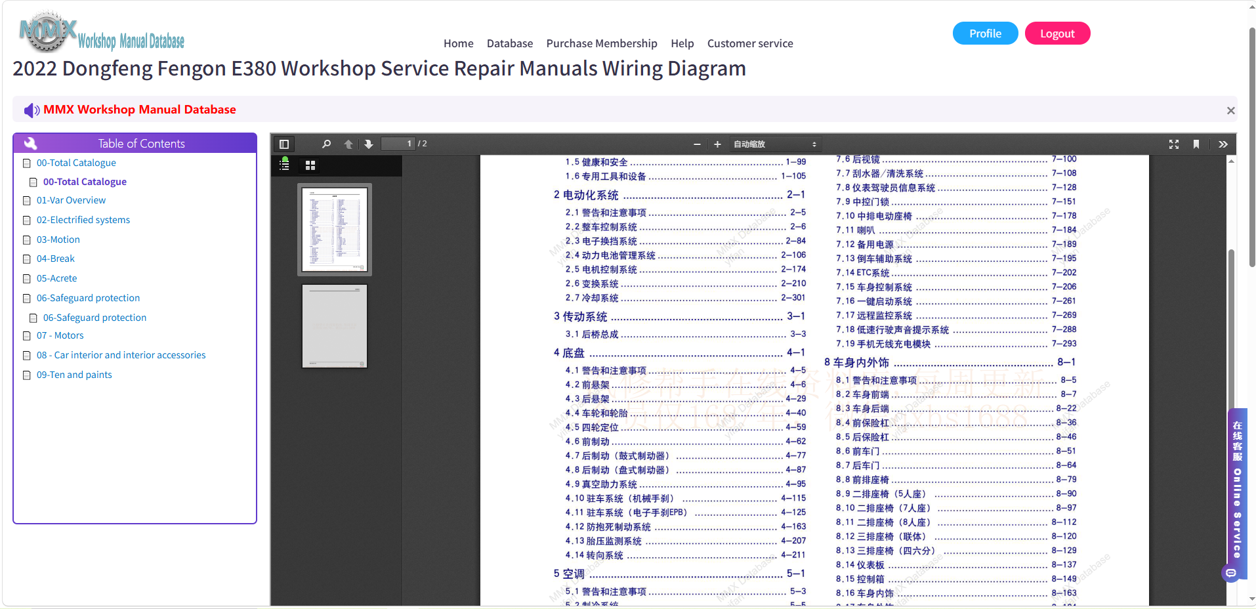Click the PDF scrollbar up arrow

tap(1232, 161)
